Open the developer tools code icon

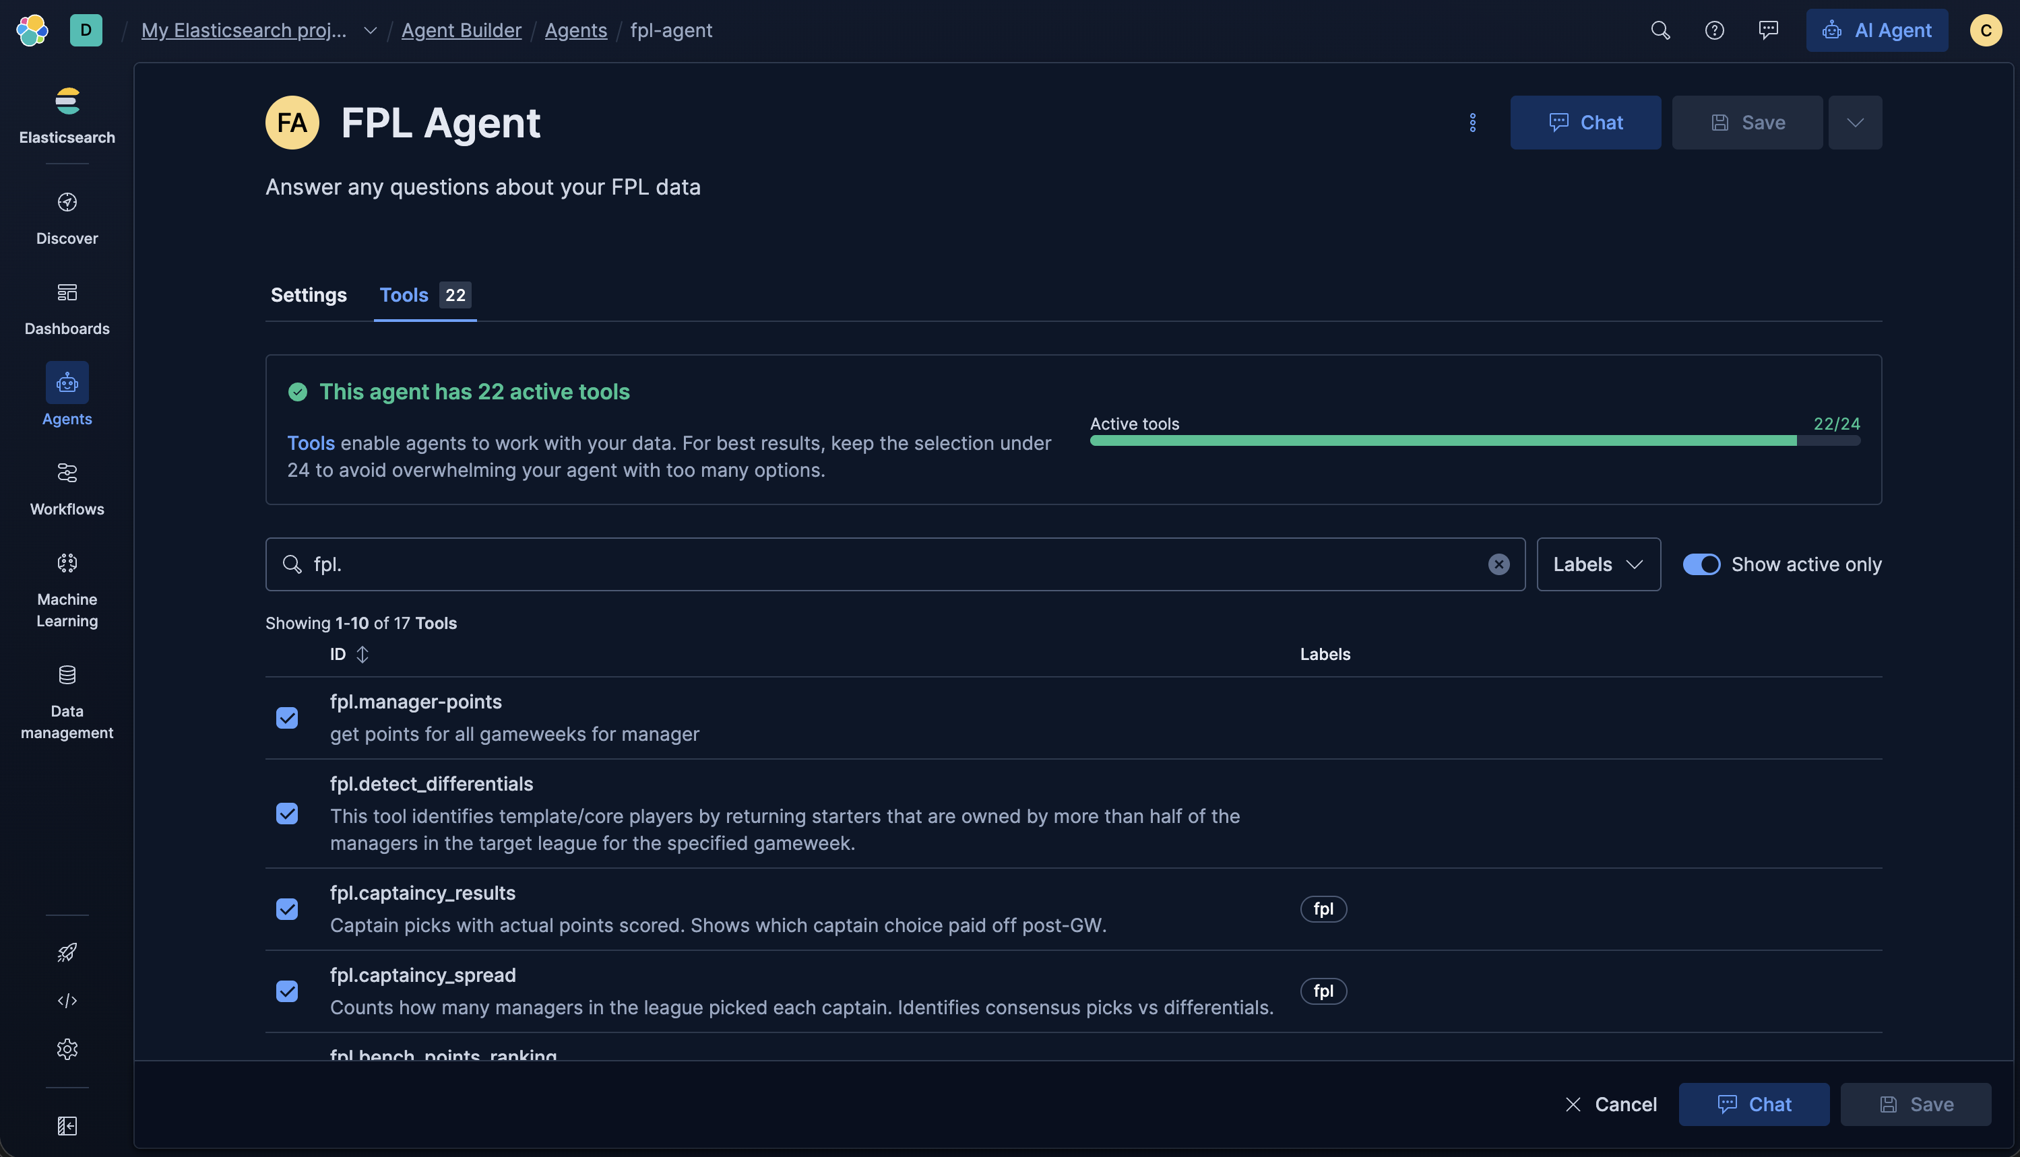(67, 1001)
